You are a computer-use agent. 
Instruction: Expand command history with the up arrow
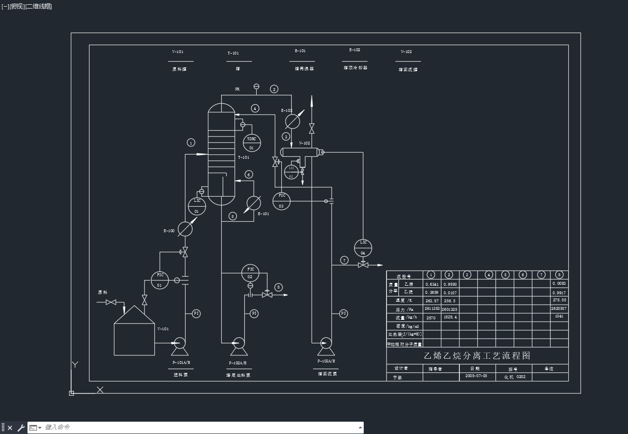[x=359, y=427]
